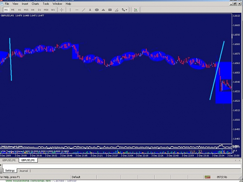Open the Tools menu

pos(46,4)
